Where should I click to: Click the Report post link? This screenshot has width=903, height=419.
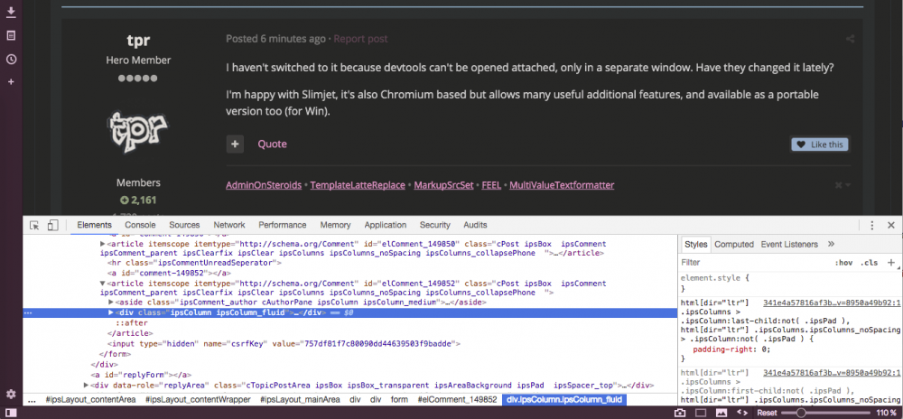(360, 39)
